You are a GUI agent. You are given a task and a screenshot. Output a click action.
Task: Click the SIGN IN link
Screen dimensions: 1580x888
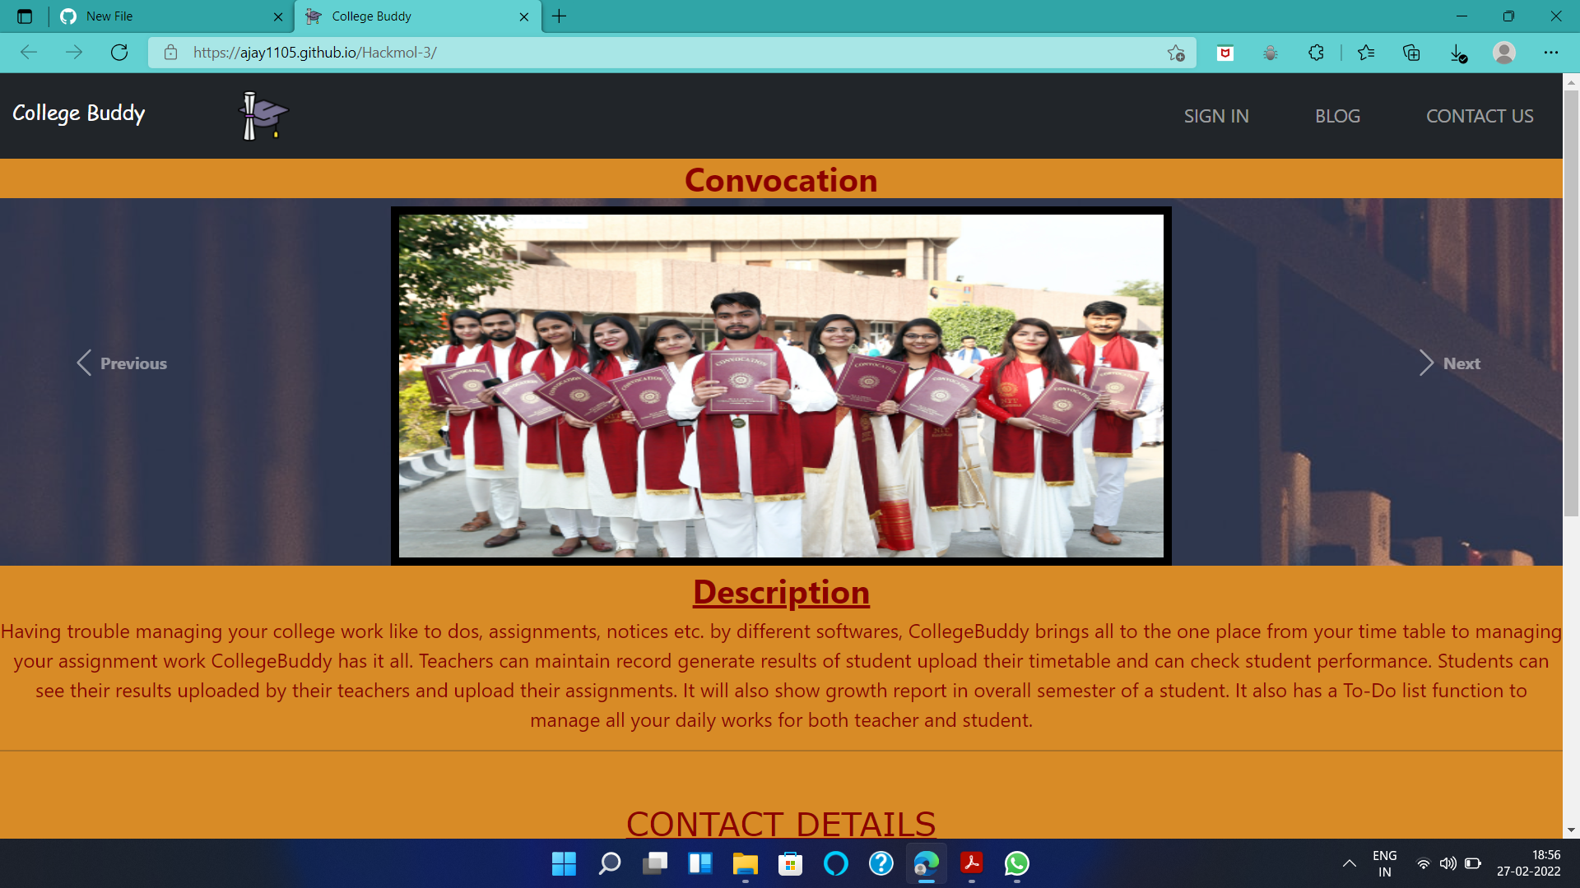tap(1215, 116)
